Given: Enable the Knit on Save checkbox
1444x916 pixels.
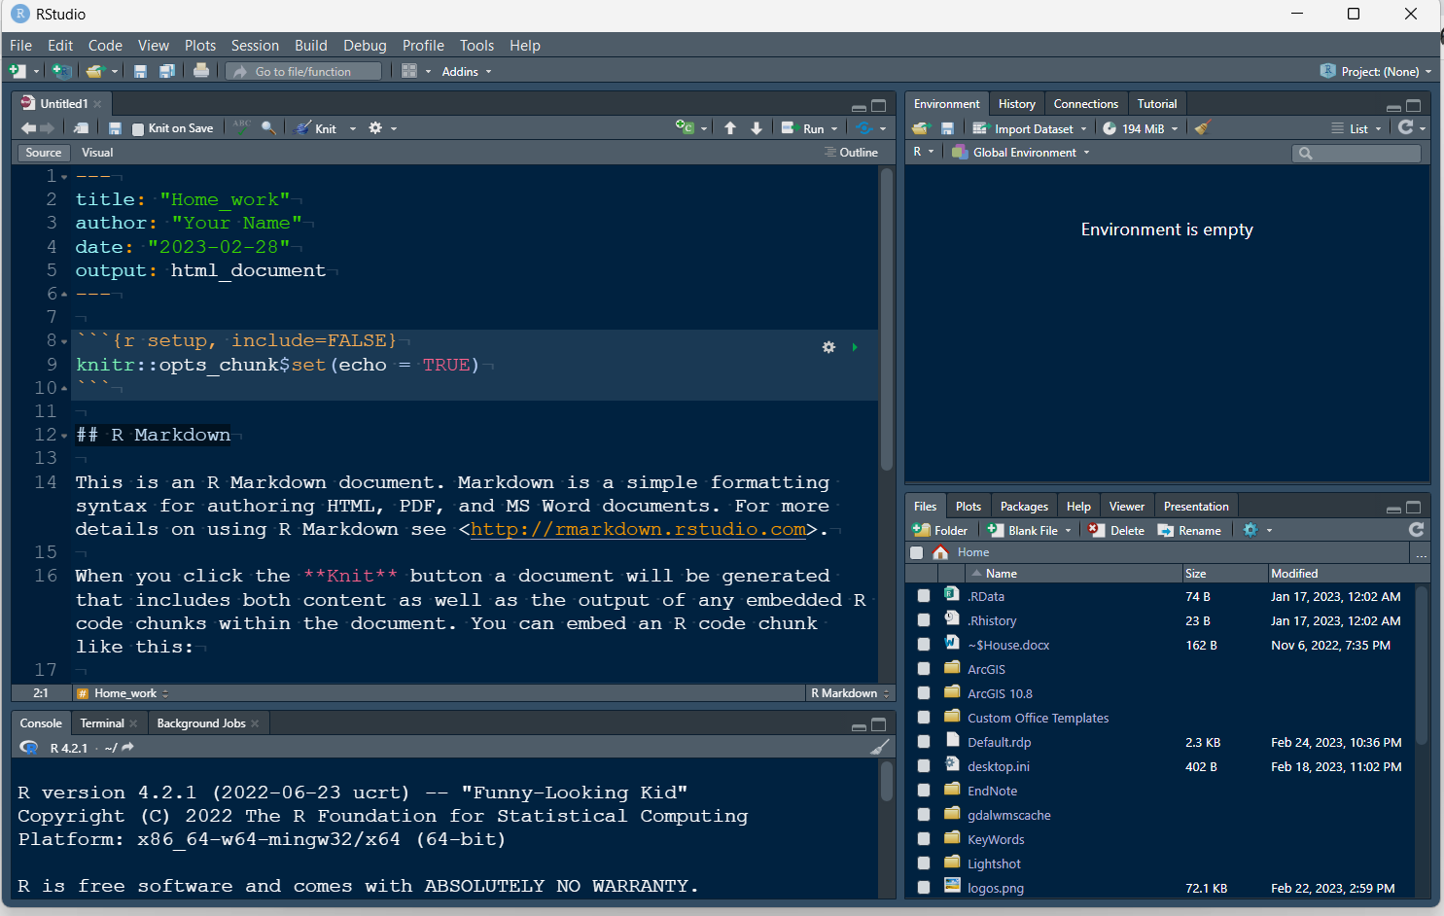Looking at the screenshot, I should [x=138, y=129].
